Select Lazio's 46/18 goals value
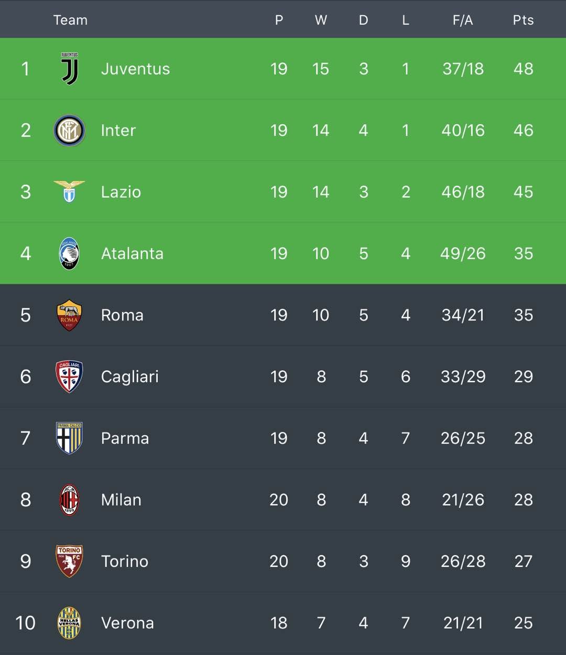Screen dimensions: 566x655 (463, 192)
